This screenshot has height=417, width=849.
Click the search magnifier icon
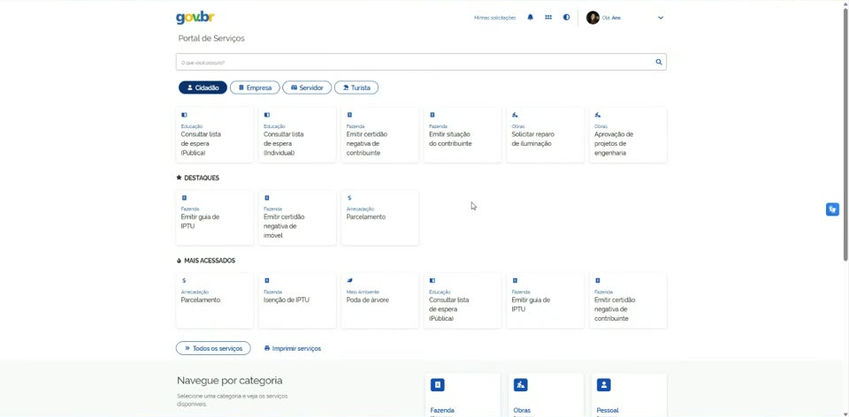click(659, 62)
